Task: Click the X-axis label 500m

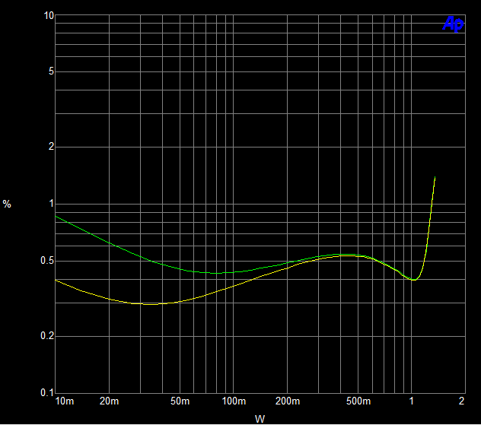Action: (x=358, y=401)
